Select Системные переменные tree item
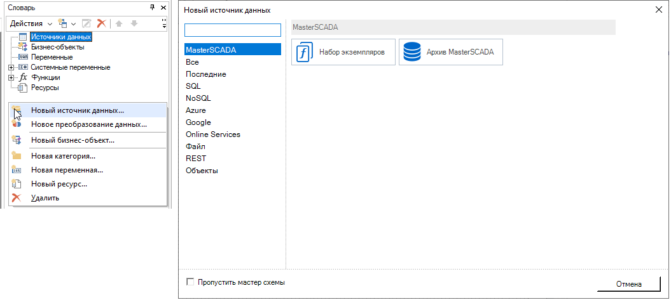Viewport: 671px width, 300px height. pyautogui.click(x=71, y=67)
